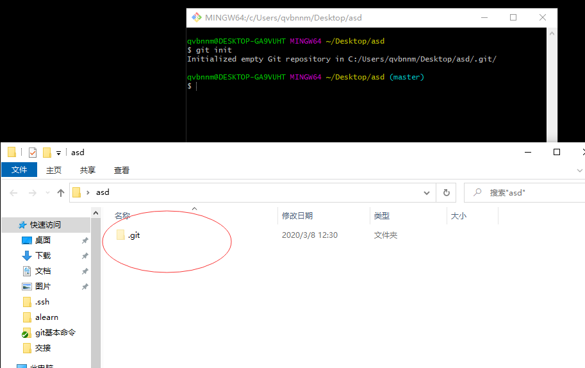Screen dimensions: 585x368
Task: Open the 文件 ribbon tab
Action: (x=19, y=170)
